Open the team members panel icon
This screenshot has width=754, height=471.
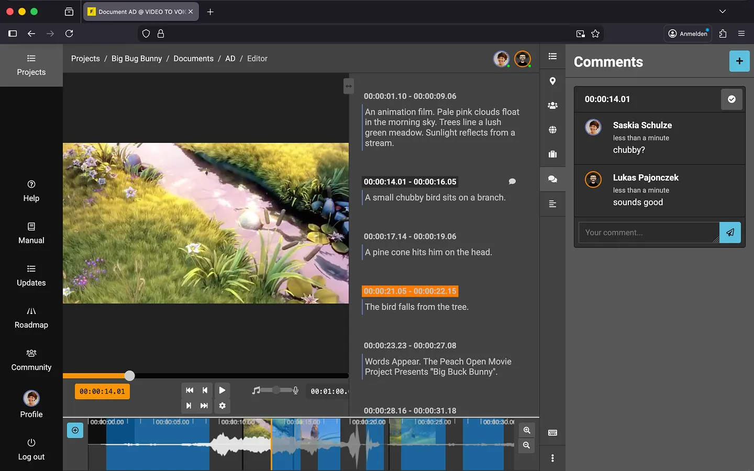coord(552,106)
